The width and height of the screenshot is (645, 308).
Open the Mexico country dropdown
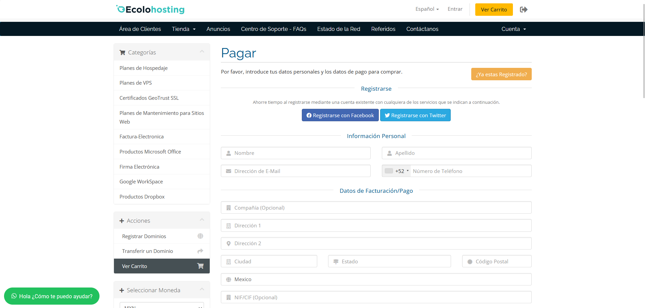pyautogui.click(x=376, y=279)
